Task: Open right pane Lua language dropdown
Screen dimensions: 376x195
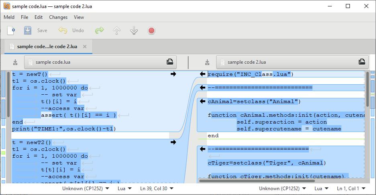Action: pyautogui.click(x=321, y=189)
